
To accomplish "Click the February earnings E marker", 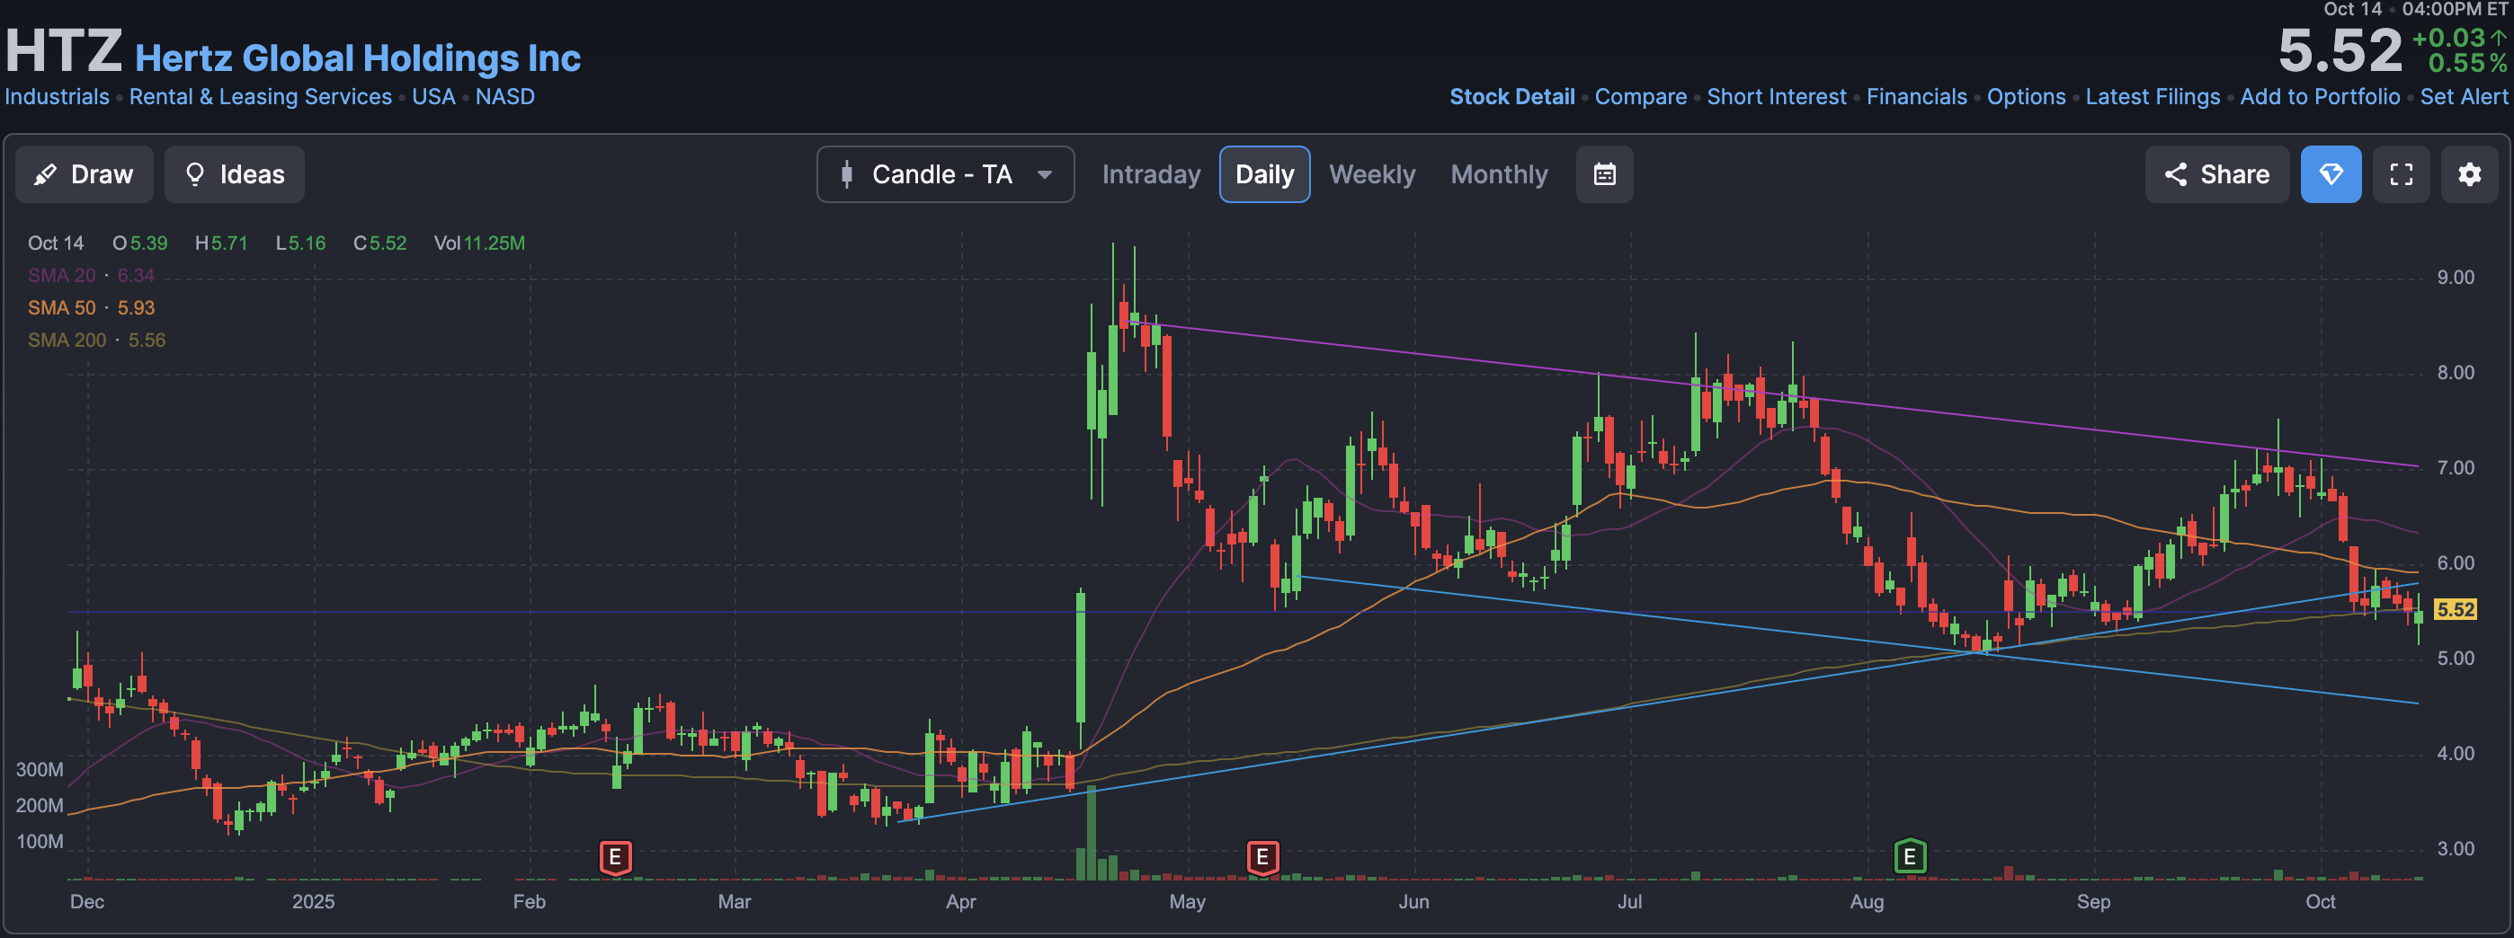I will (x=615, y=858).
